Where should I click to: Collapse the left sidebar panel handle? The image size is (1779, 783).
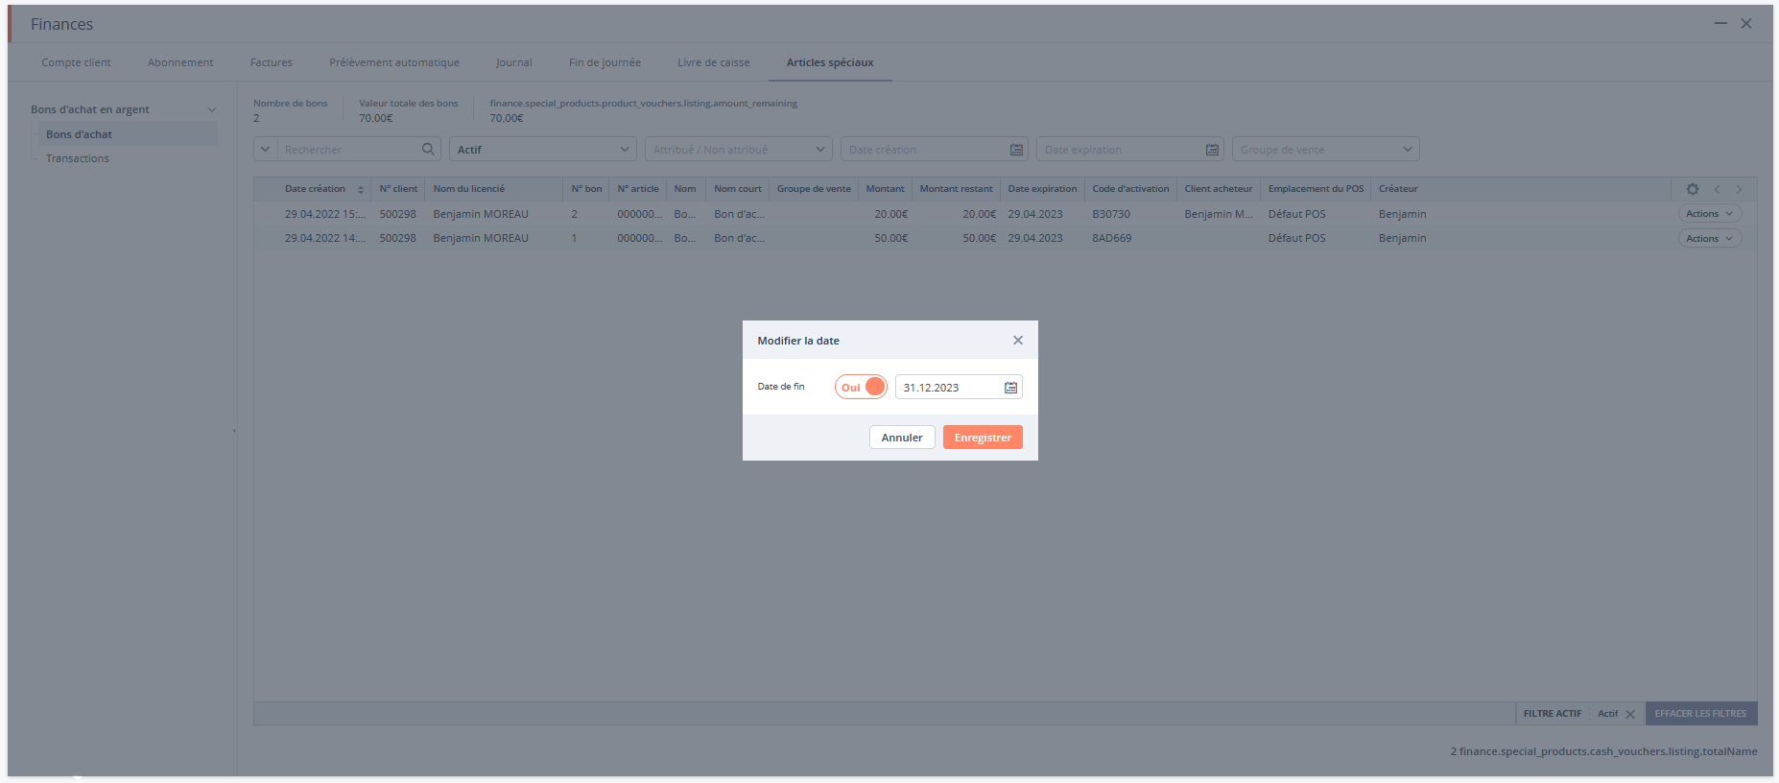click(234, 431)
